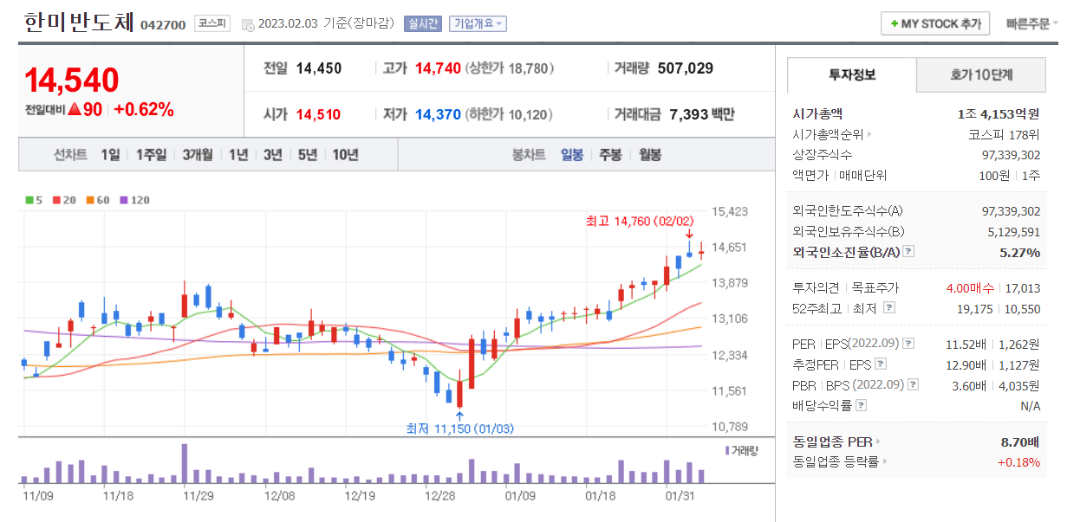Click the clock icon before 2023.02.03 date

pyautogui.click(x=249, y=24)
